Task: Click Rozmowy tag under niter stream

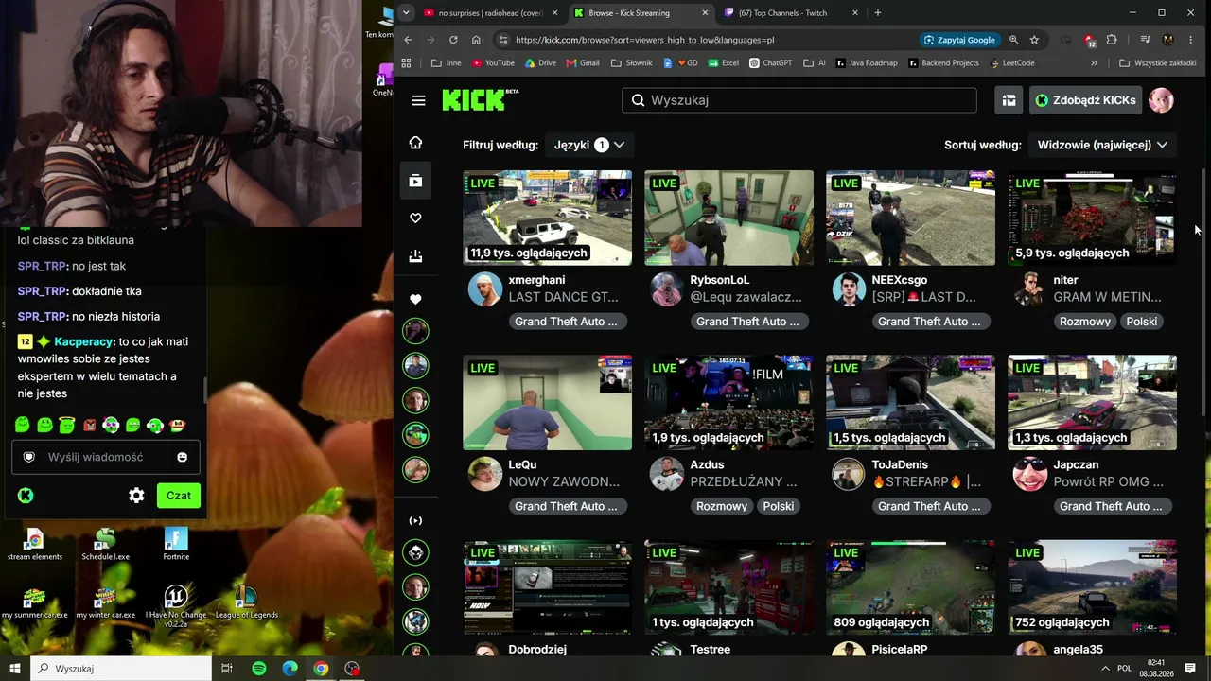Action: point(1084,322)
